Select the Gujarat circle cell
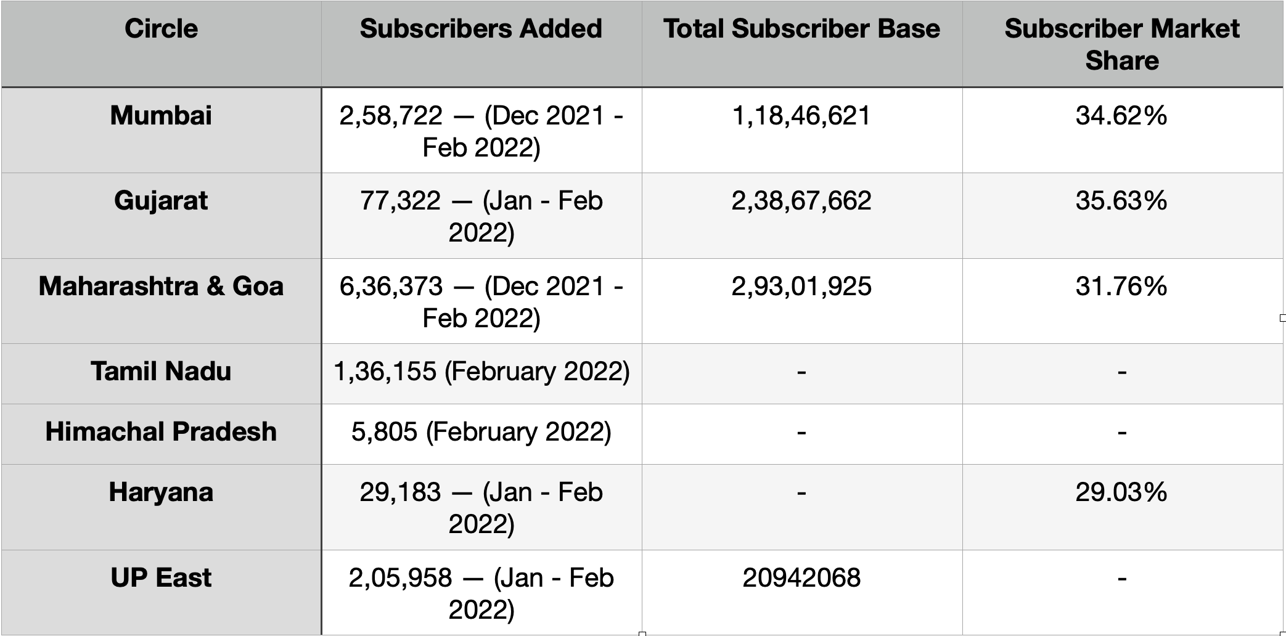The width and height of the screenshot is (1286, 636). tap(161, 216)
